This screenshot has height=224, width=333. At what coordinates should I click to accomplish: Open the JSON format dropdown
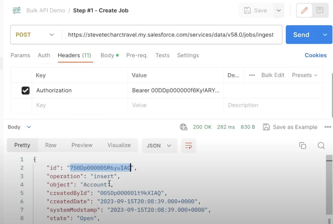159,145
